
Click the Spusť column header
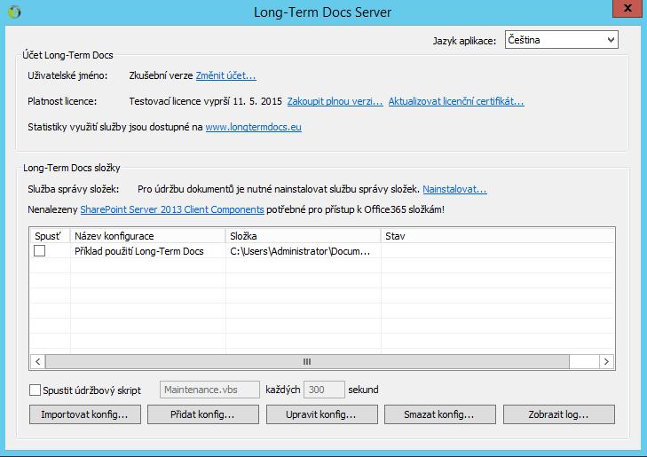50,236
